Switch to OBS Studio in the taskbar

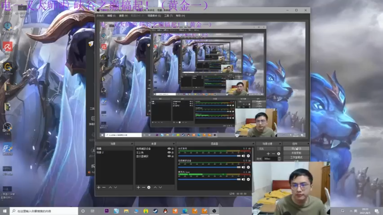pos(214,211)
